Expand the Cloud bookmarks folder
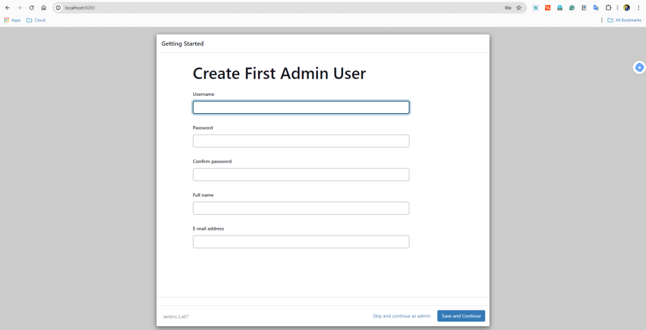Screen dimensions: 646x330 pyautogui.click(x=36, y=20)
